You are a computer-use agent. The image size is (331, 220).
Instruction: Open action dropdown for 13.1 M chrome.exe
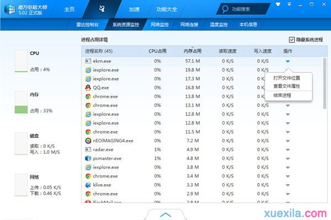tap(288, 106)
